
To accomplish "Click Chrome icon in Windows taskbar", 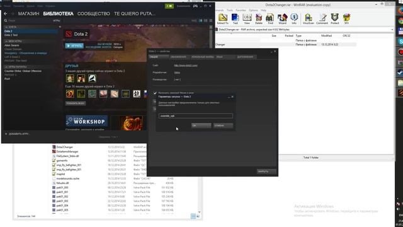I will point(400,21).
